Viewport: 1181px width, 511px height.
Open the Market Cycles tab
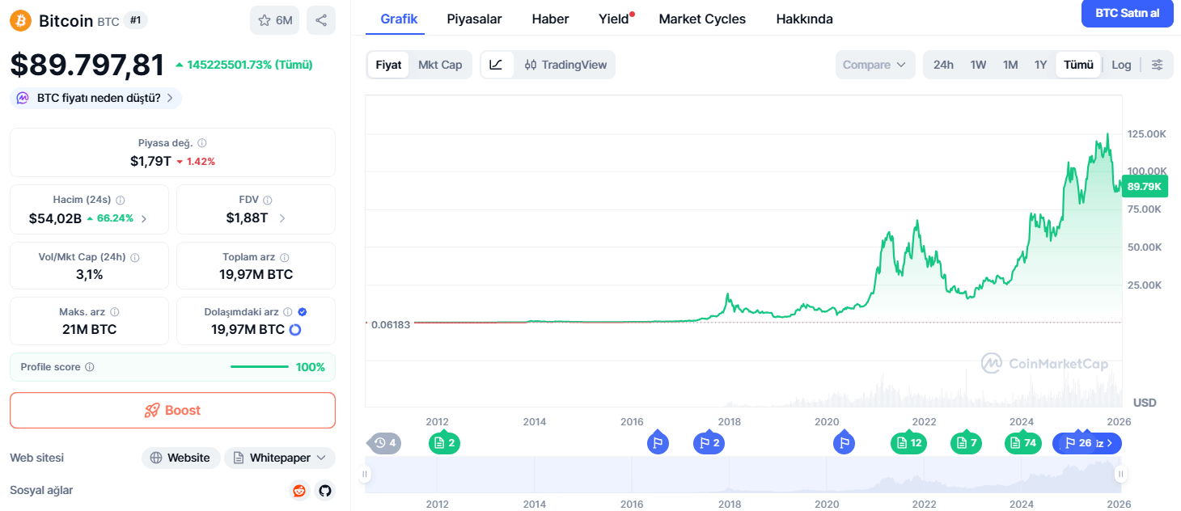point(702,19)
